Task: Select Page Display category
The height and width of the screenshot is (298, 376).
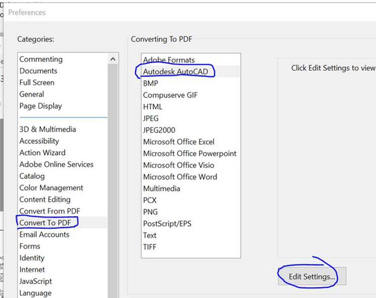Action: pos(40,106)
